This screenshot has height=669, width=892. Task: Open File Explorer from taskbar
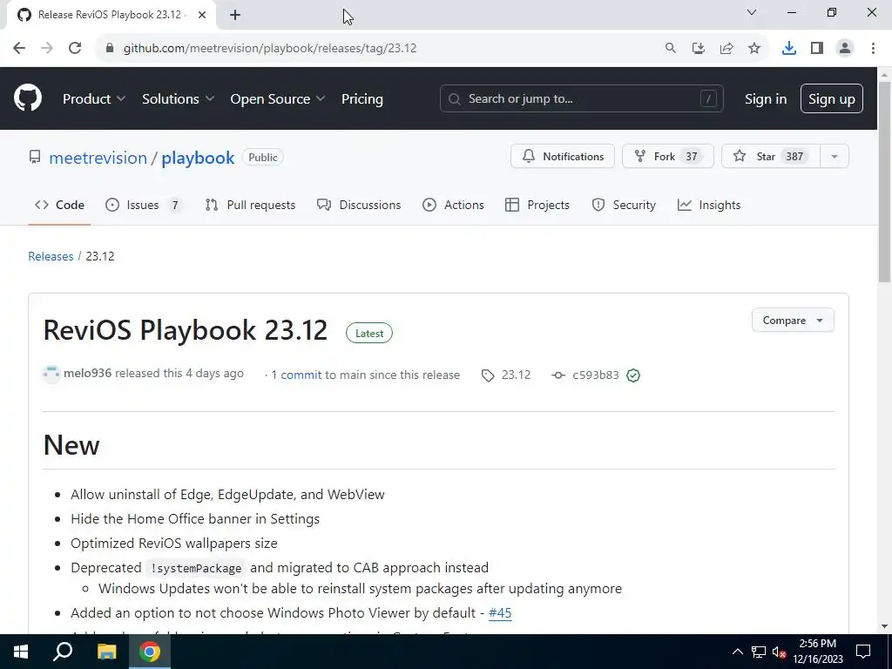[106, 652]
